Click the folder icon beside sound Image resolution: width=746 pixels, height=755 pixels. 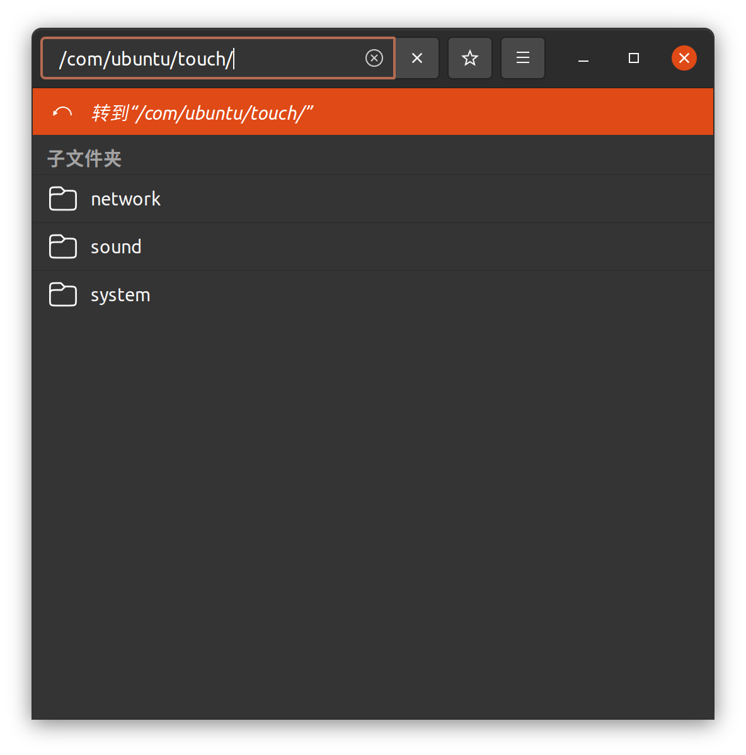pyautogui.click(x=63, y=246)
